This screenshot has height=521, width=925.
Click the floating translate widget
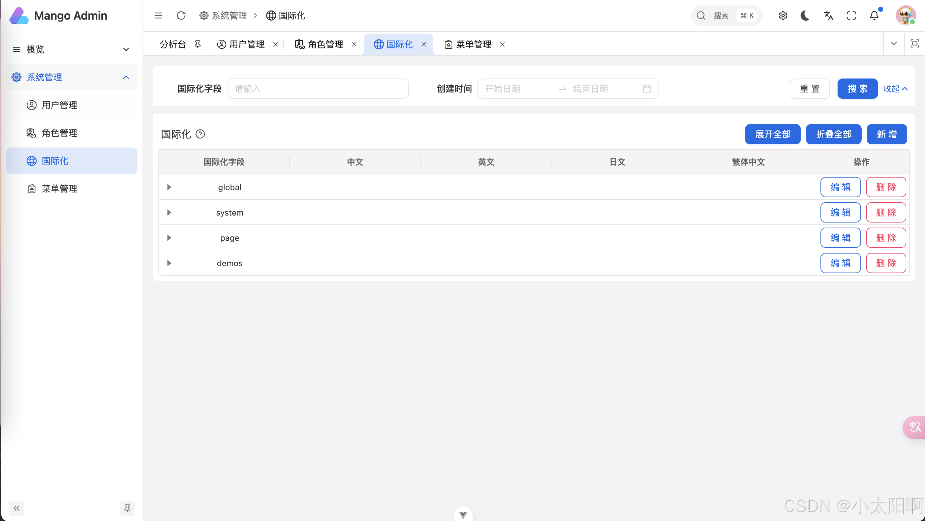tap(914, 427)
